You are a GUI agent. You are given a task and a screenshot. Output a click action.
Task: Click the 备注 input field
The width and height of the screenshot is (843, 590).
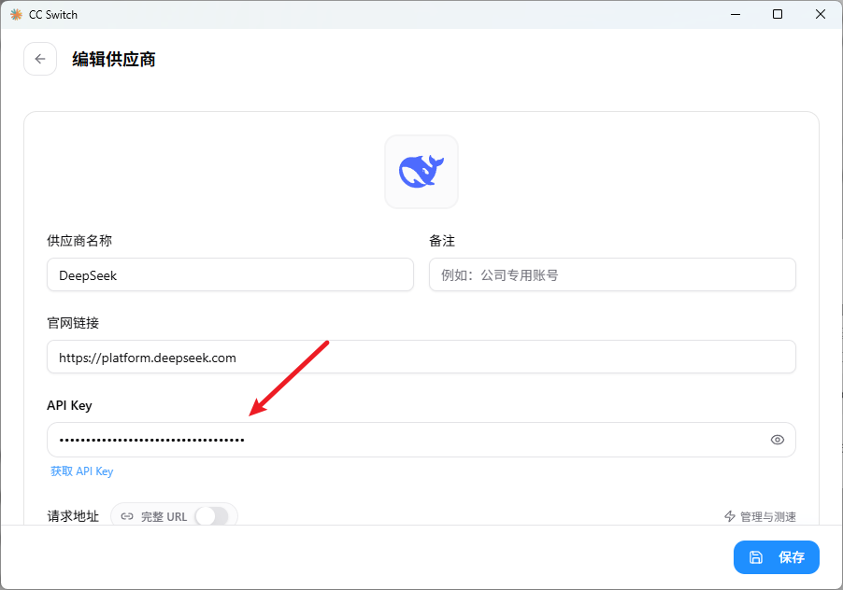[612, 274]
